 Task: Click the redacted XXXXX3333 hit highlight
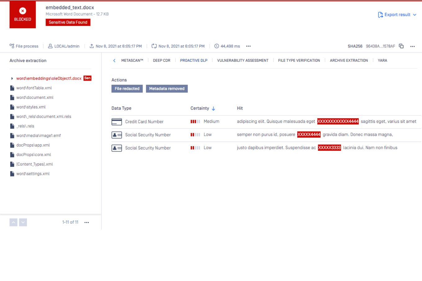329,148
